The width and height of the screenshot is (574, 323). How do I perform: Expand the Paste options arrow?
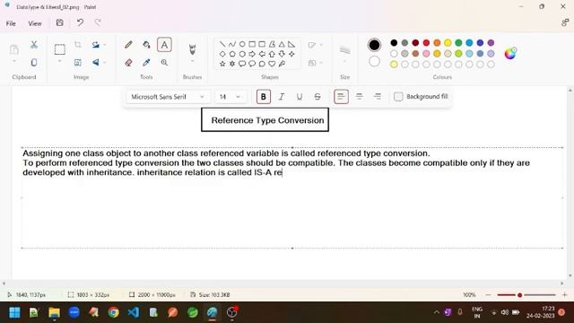(14, 61)
